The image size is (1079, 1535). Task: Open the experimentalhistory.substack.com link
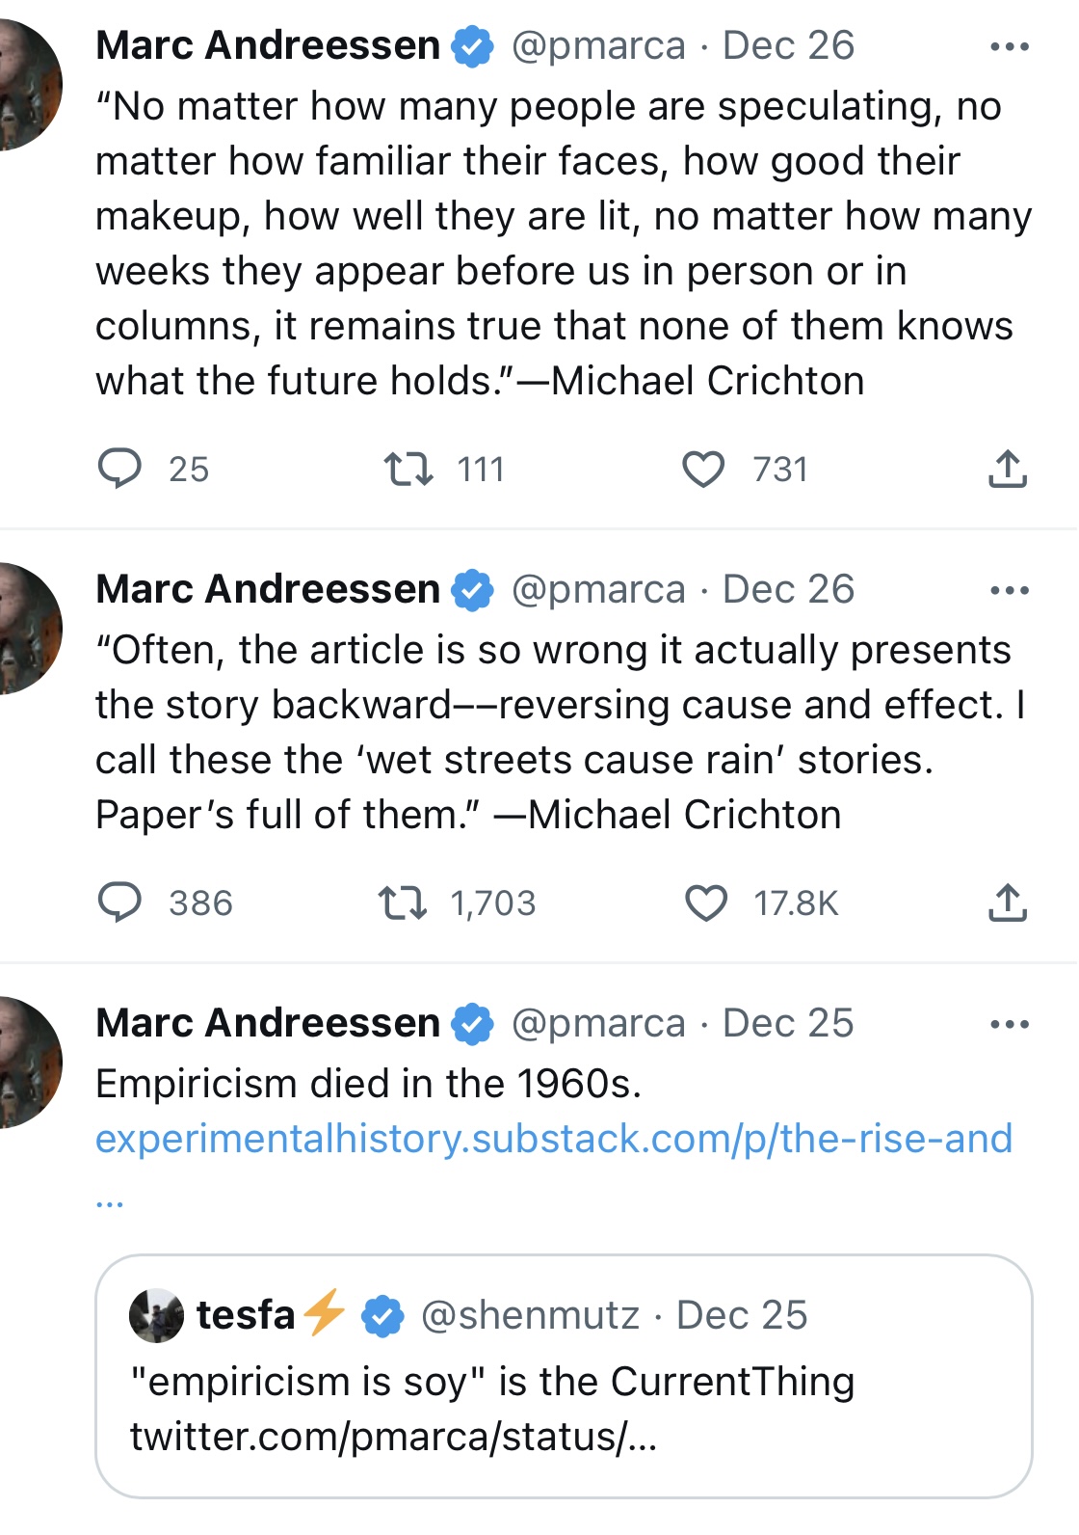(x=554, y=1140)
